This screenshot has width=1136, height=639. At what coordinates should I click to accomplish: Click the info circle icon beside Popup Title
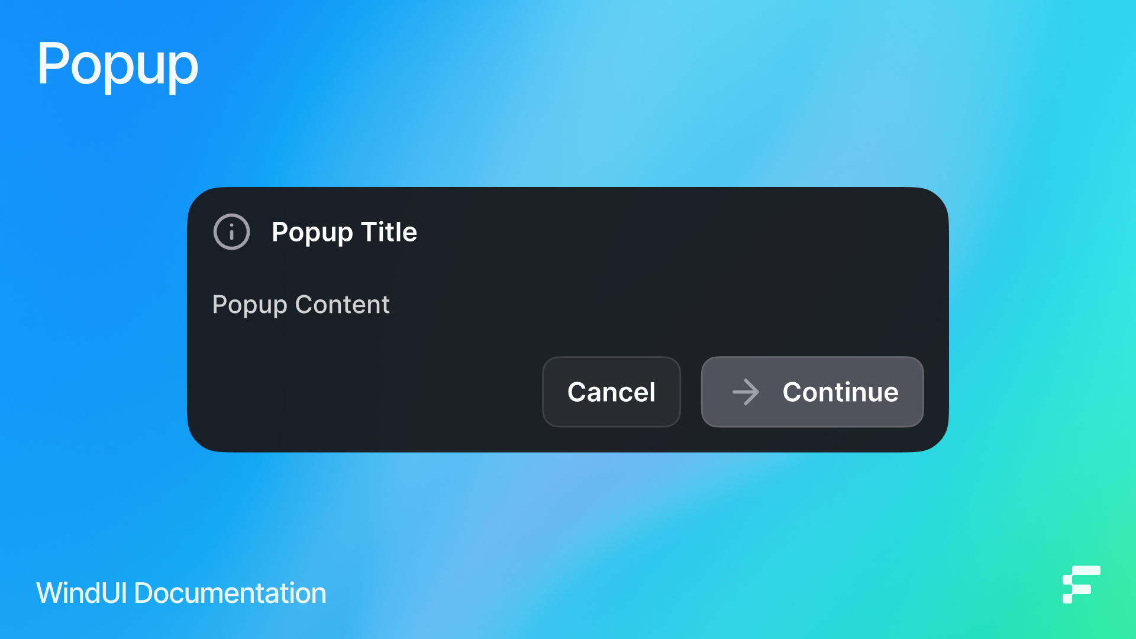click(231, 231)
